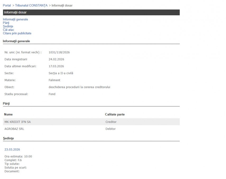Click the Calitate parte column header
The image size is (226, 179).
[x=115, y=114]
